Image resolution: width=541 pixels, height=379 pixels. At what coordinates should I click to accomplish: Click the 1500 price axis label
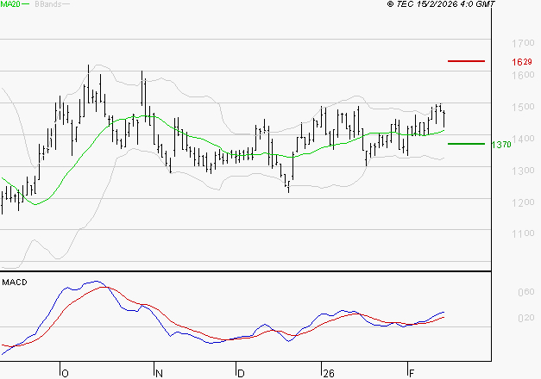coord(520,108)
